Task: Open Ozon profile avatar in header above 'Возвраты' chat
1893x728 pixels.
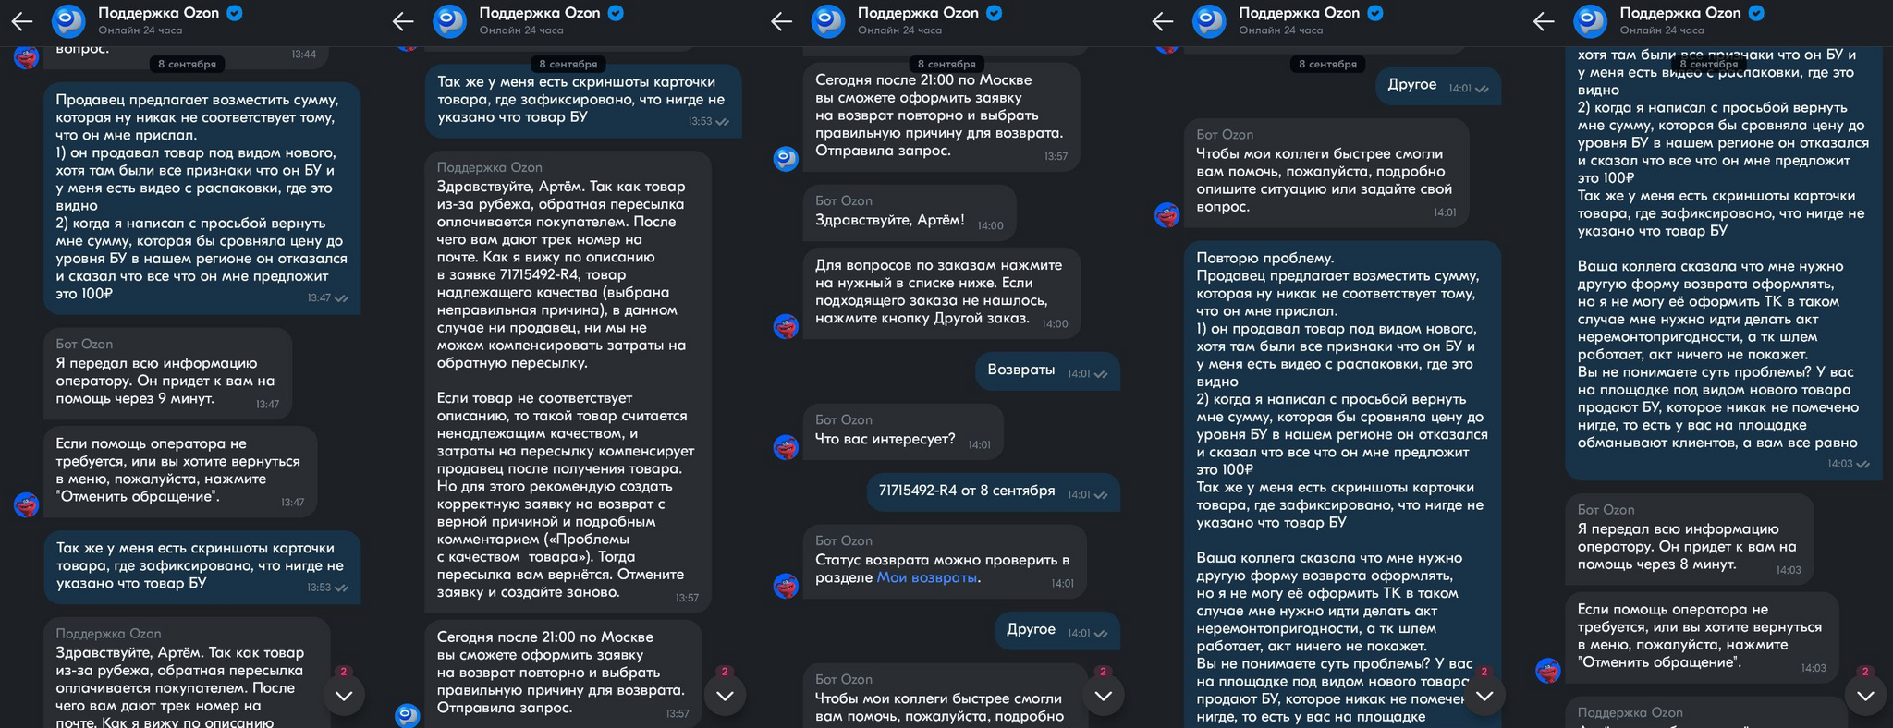Action: coord(828,21)
